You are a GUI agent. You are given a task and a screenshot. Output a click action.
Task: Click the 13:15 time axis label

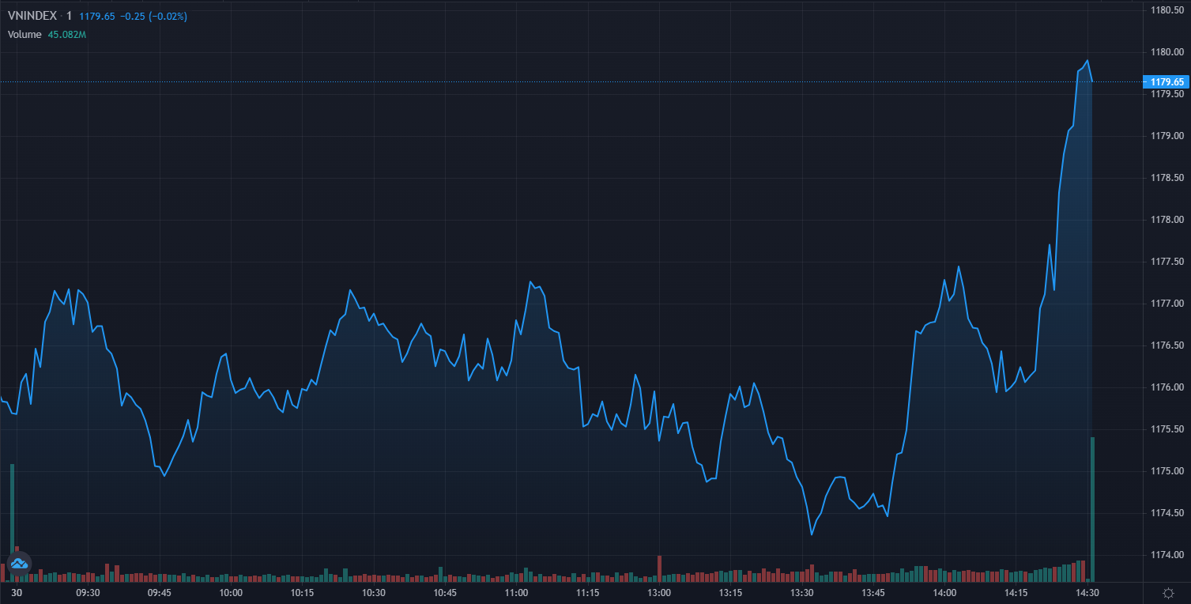tap(730, 593)
